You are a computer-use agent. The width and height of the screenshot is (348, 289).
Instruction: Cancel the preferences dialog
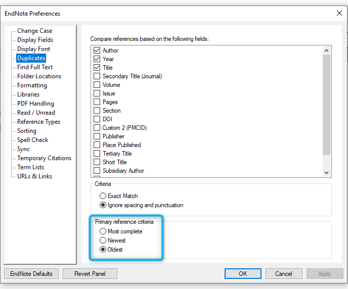pos(284,274)
